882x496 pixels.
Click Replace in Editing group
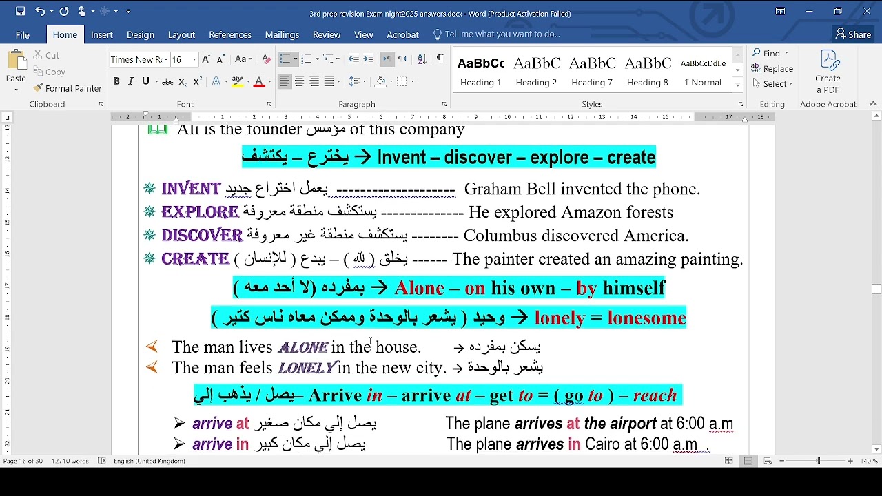(x=772, y=69)
